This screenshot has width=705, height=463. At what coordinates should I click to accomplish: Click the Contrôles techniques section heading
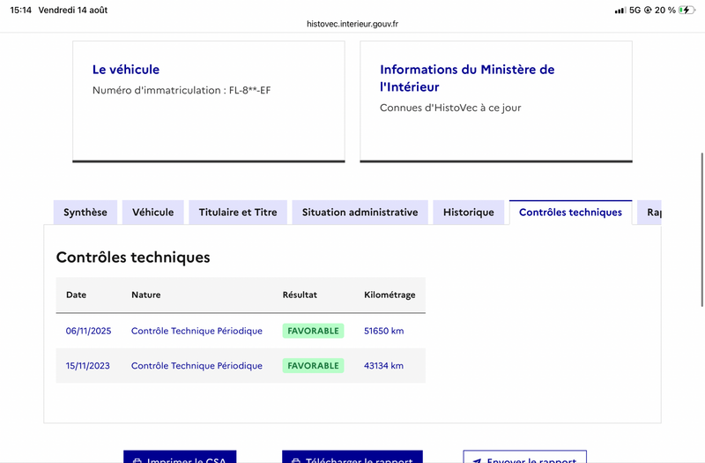133,258
